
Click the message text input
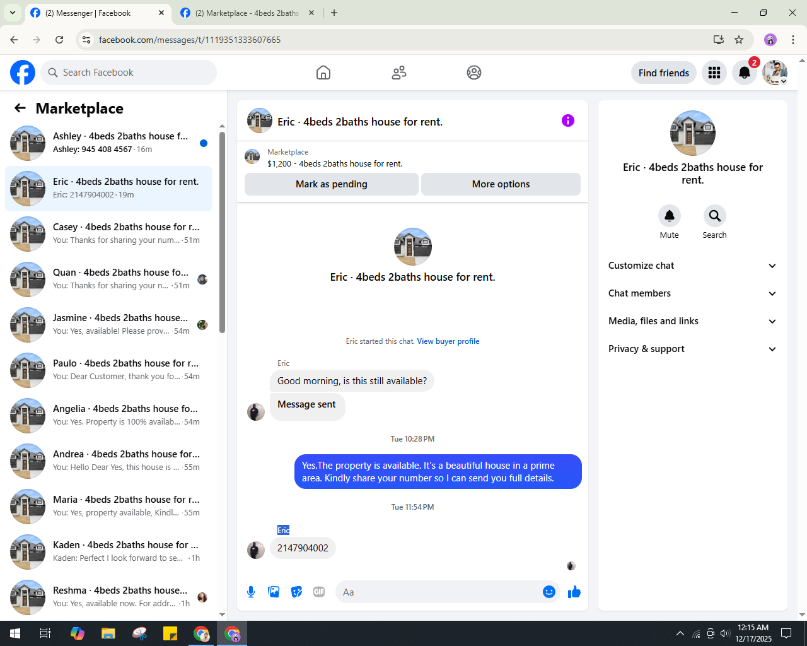pos(439,592)
